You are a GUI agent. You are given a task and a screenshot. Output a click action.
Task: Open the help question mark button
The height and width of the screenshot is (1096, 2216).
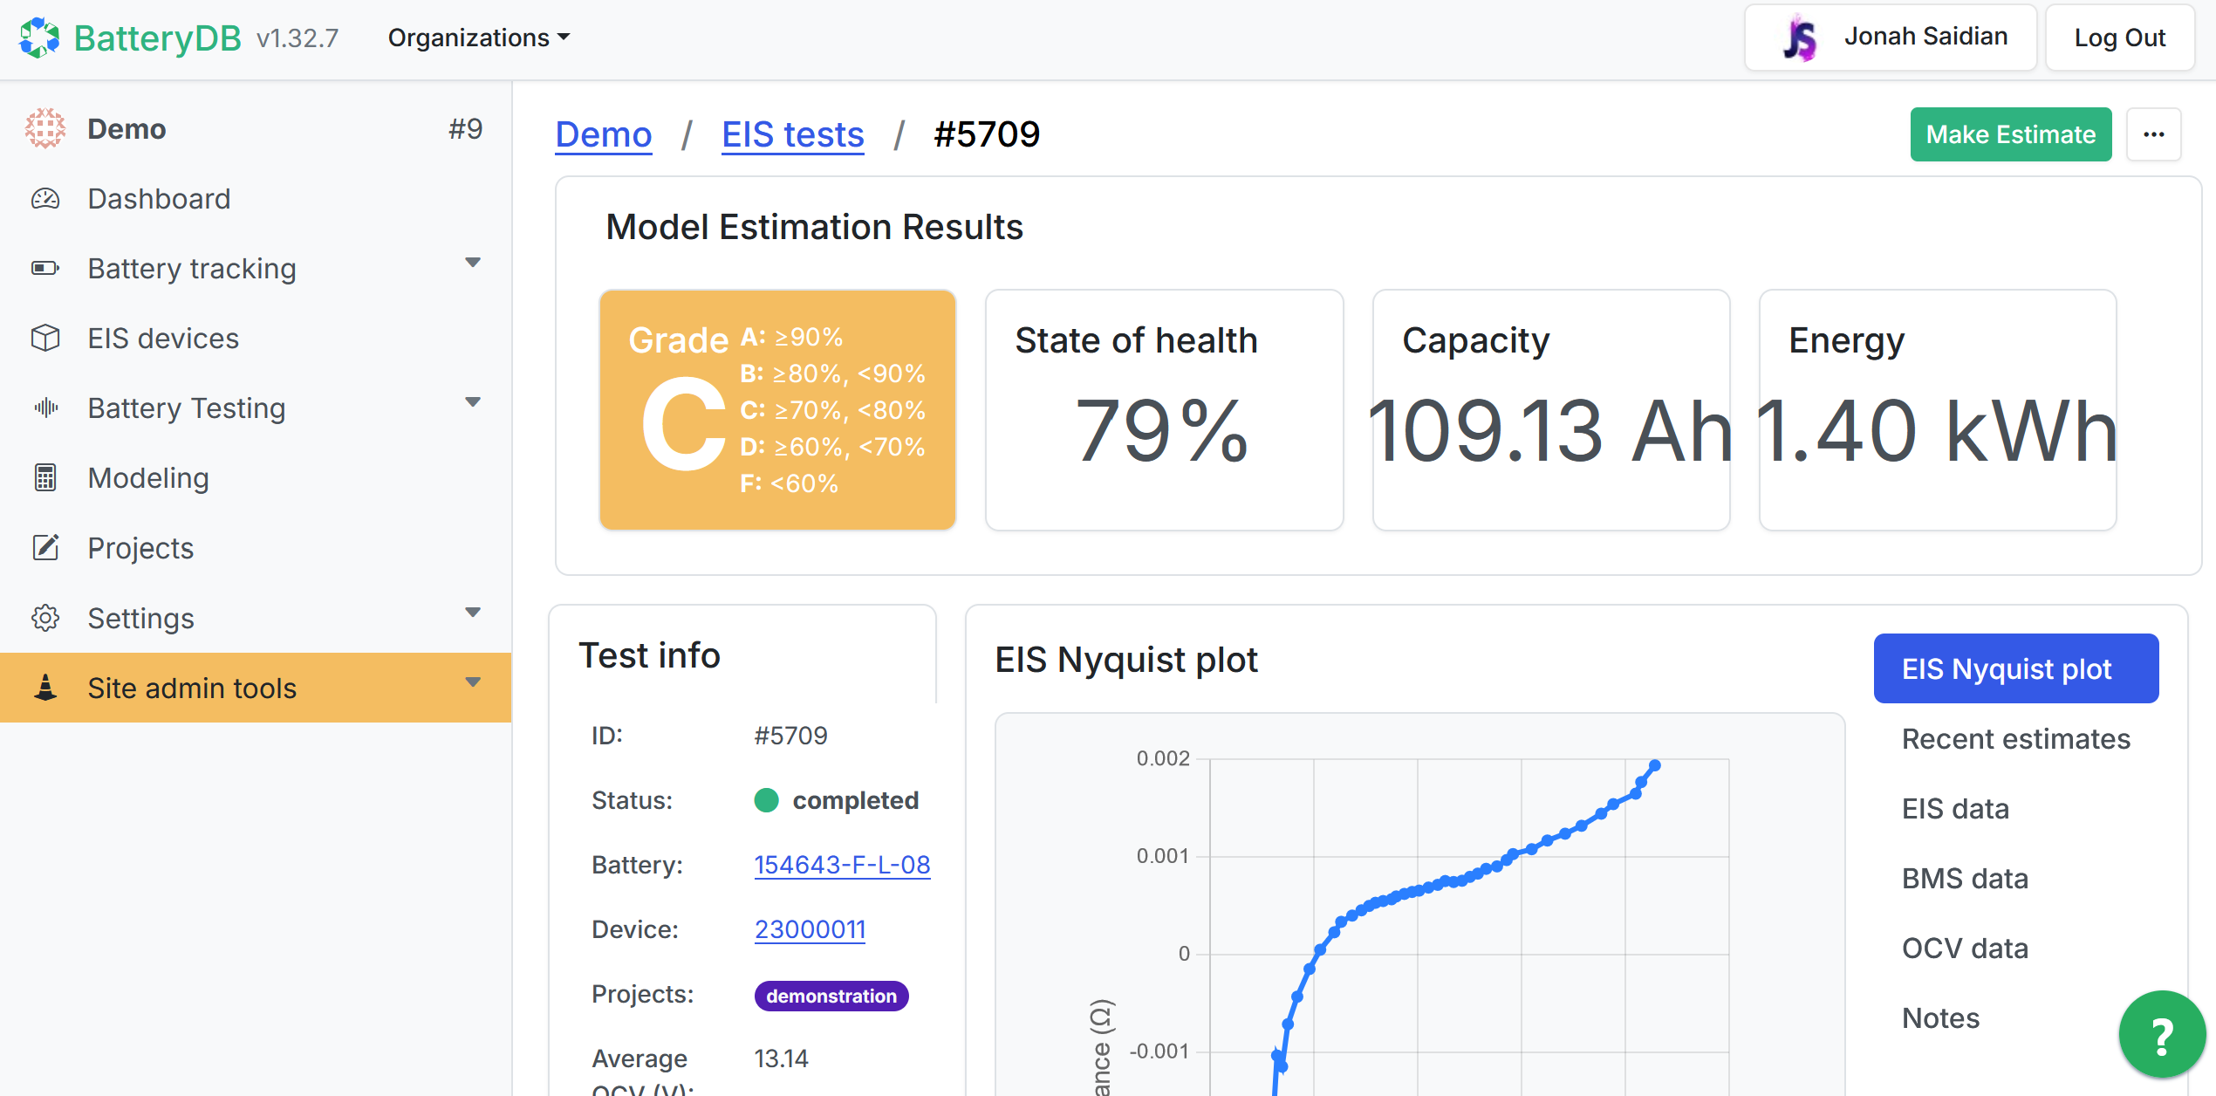click(2160, 1034)
